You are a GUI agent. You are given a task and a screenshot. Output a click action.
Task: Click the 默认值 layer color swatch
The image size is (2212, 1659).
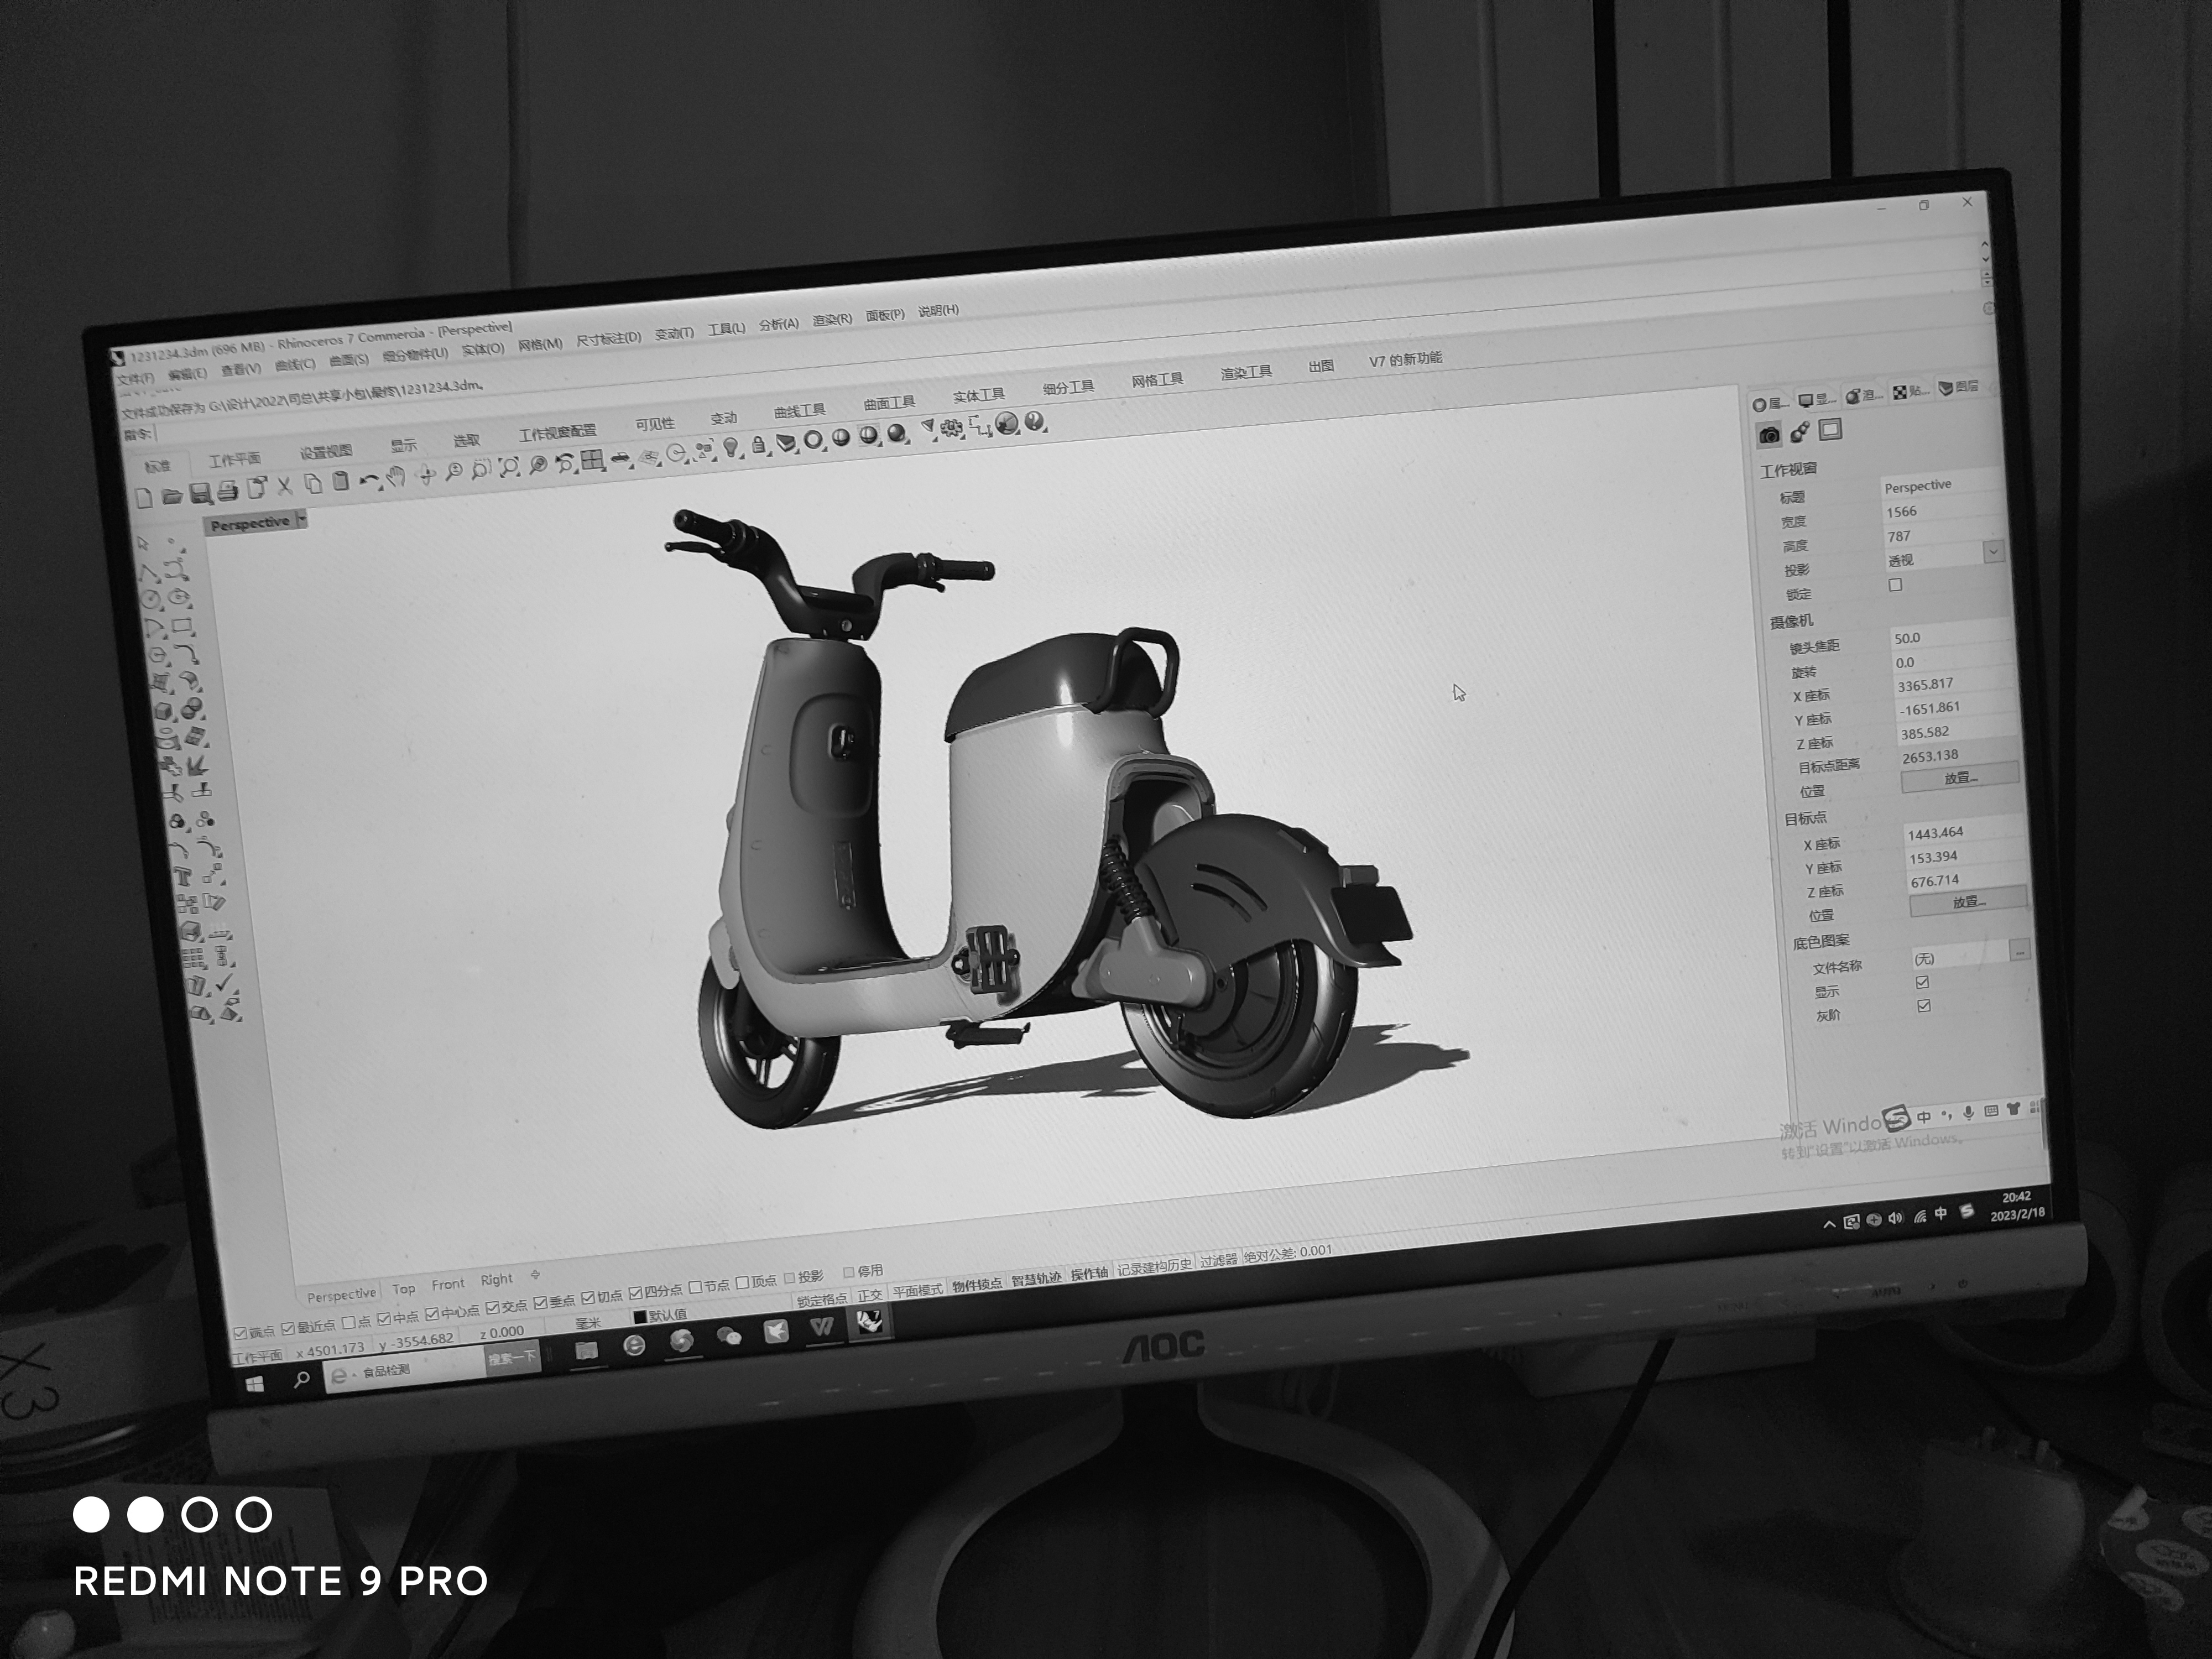[639, 1315]
